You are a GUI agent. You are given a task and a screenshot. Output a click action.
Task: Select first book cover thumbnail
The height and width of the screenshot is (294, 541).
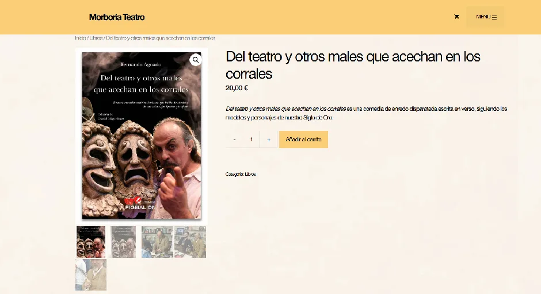click(x=91, y=242)
